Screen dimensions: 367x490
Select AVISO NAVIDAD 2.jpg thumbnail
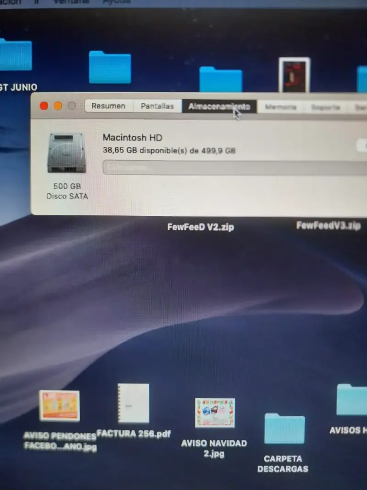coord(215,413)
